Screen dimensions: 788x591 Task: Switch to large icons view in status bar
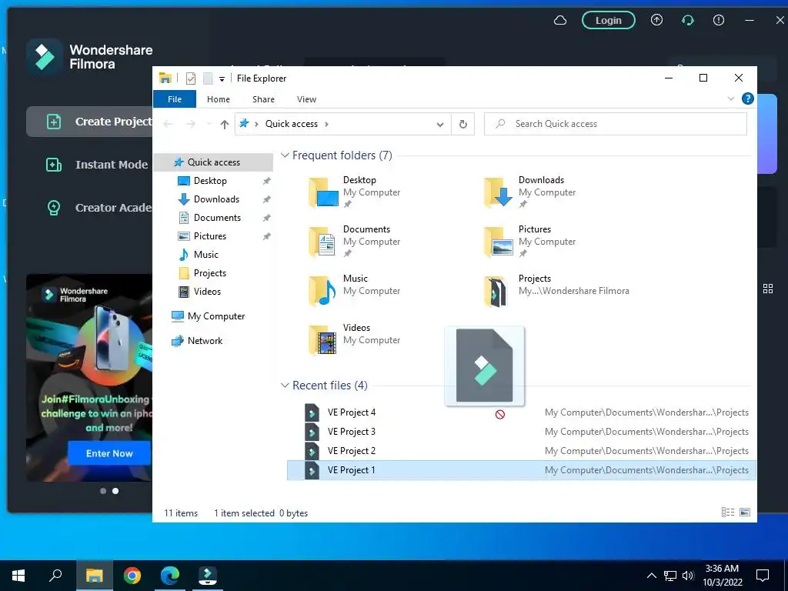tap(745, 512)
